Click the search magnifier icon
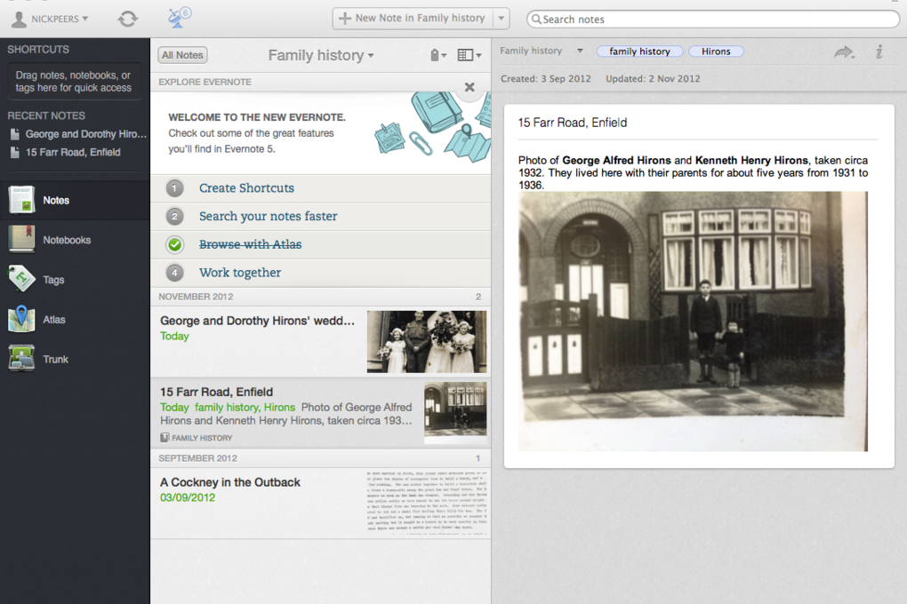The width and height of the screenshot is (907, 604). click(x=536, y=19)
